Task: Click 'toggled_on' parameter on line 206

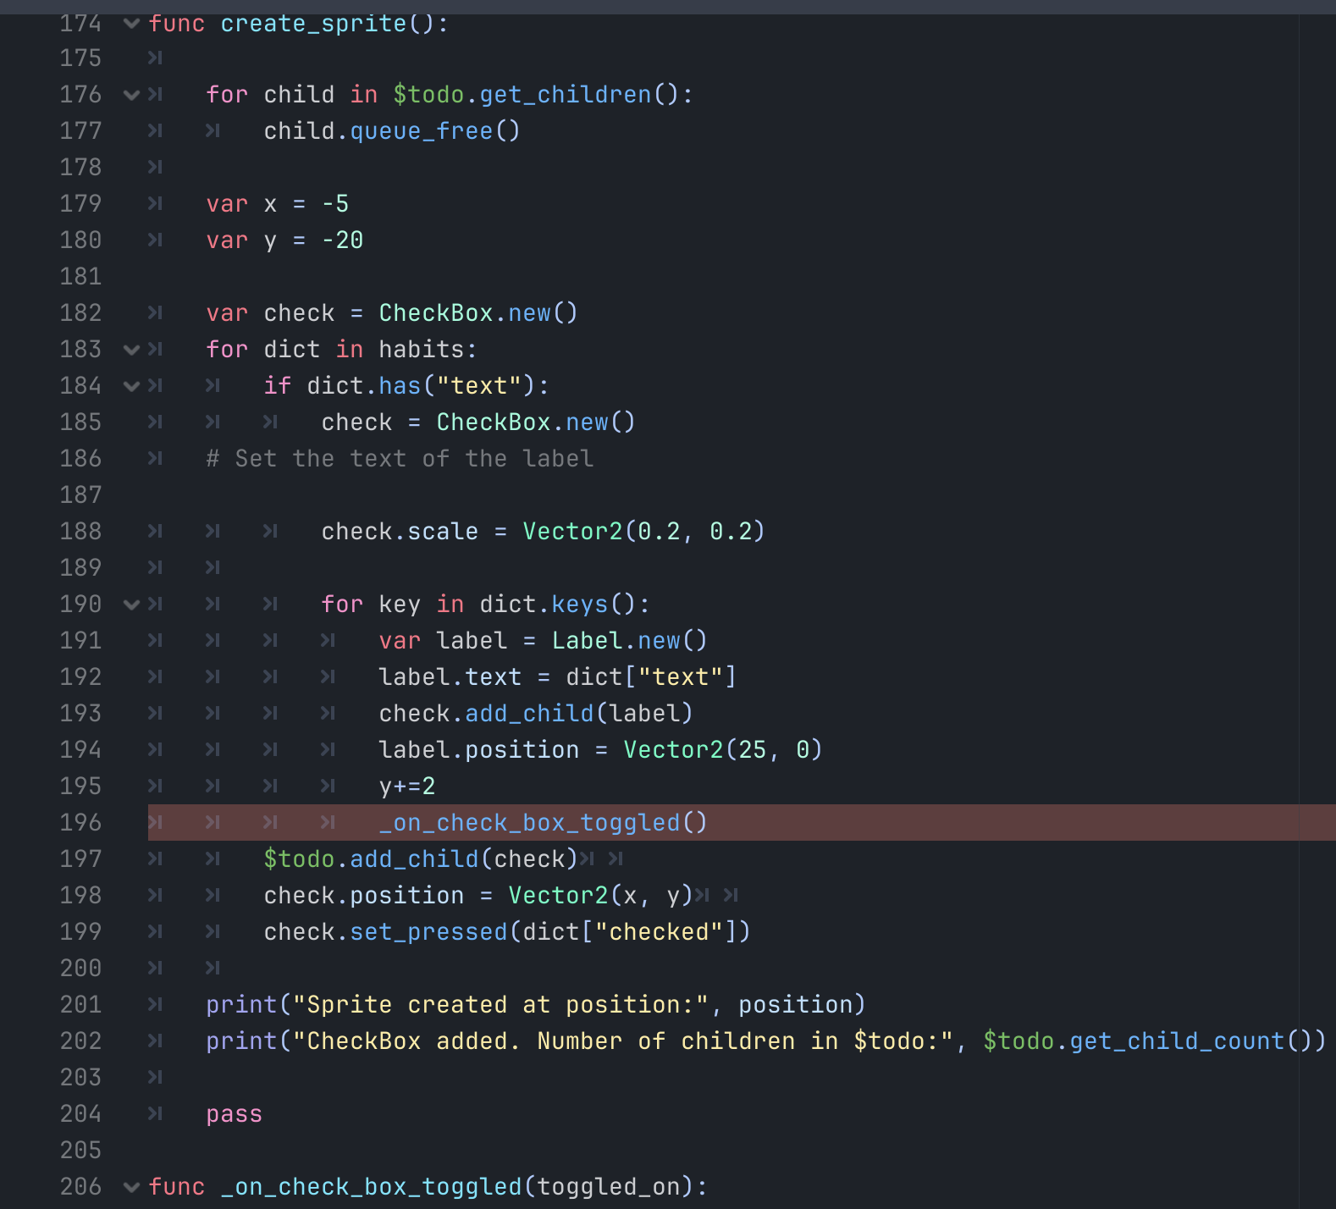Action: click(x=609, y=1186)
